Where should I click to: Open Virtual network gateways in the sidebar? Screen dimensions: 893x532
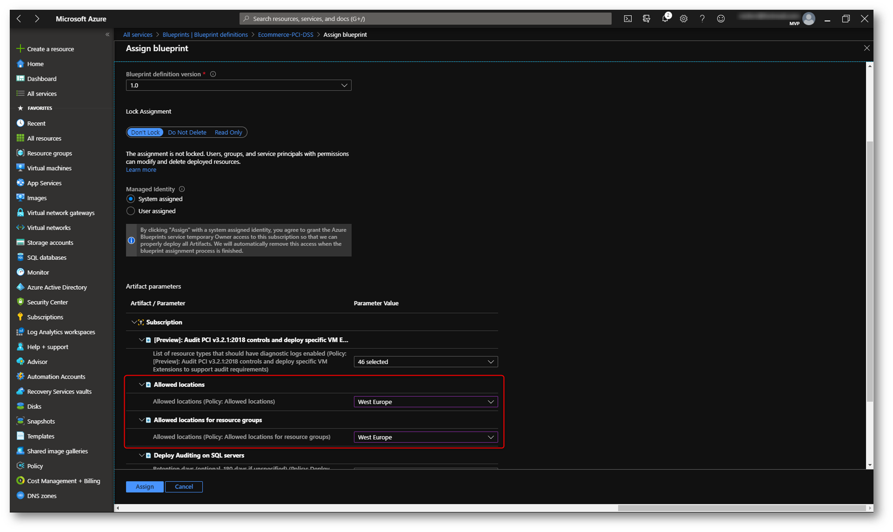click(60, 213)
